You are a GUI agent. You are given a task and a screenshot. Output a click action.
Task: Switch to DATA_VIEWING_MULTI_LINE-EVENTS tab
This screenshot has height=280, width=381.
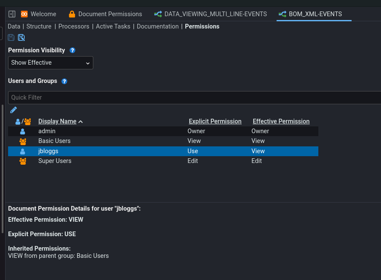click(x=211, y=14)
